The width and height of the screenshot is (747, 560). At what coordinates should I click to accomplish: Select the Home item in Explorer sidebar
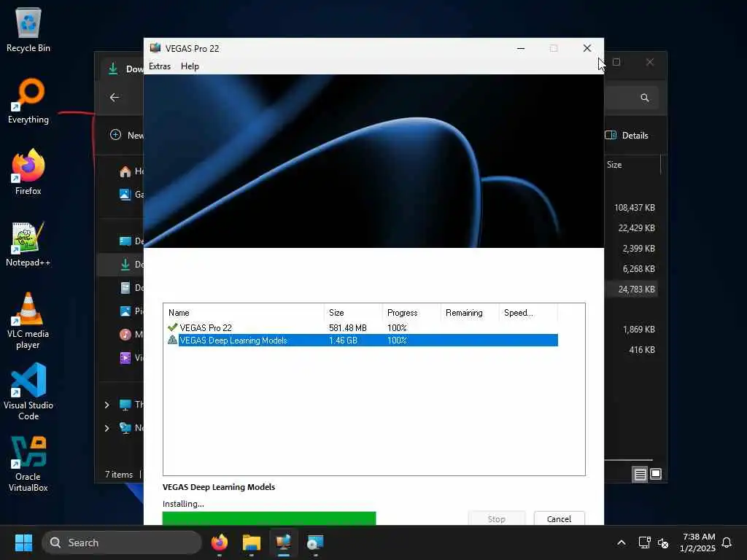[131, 171]
